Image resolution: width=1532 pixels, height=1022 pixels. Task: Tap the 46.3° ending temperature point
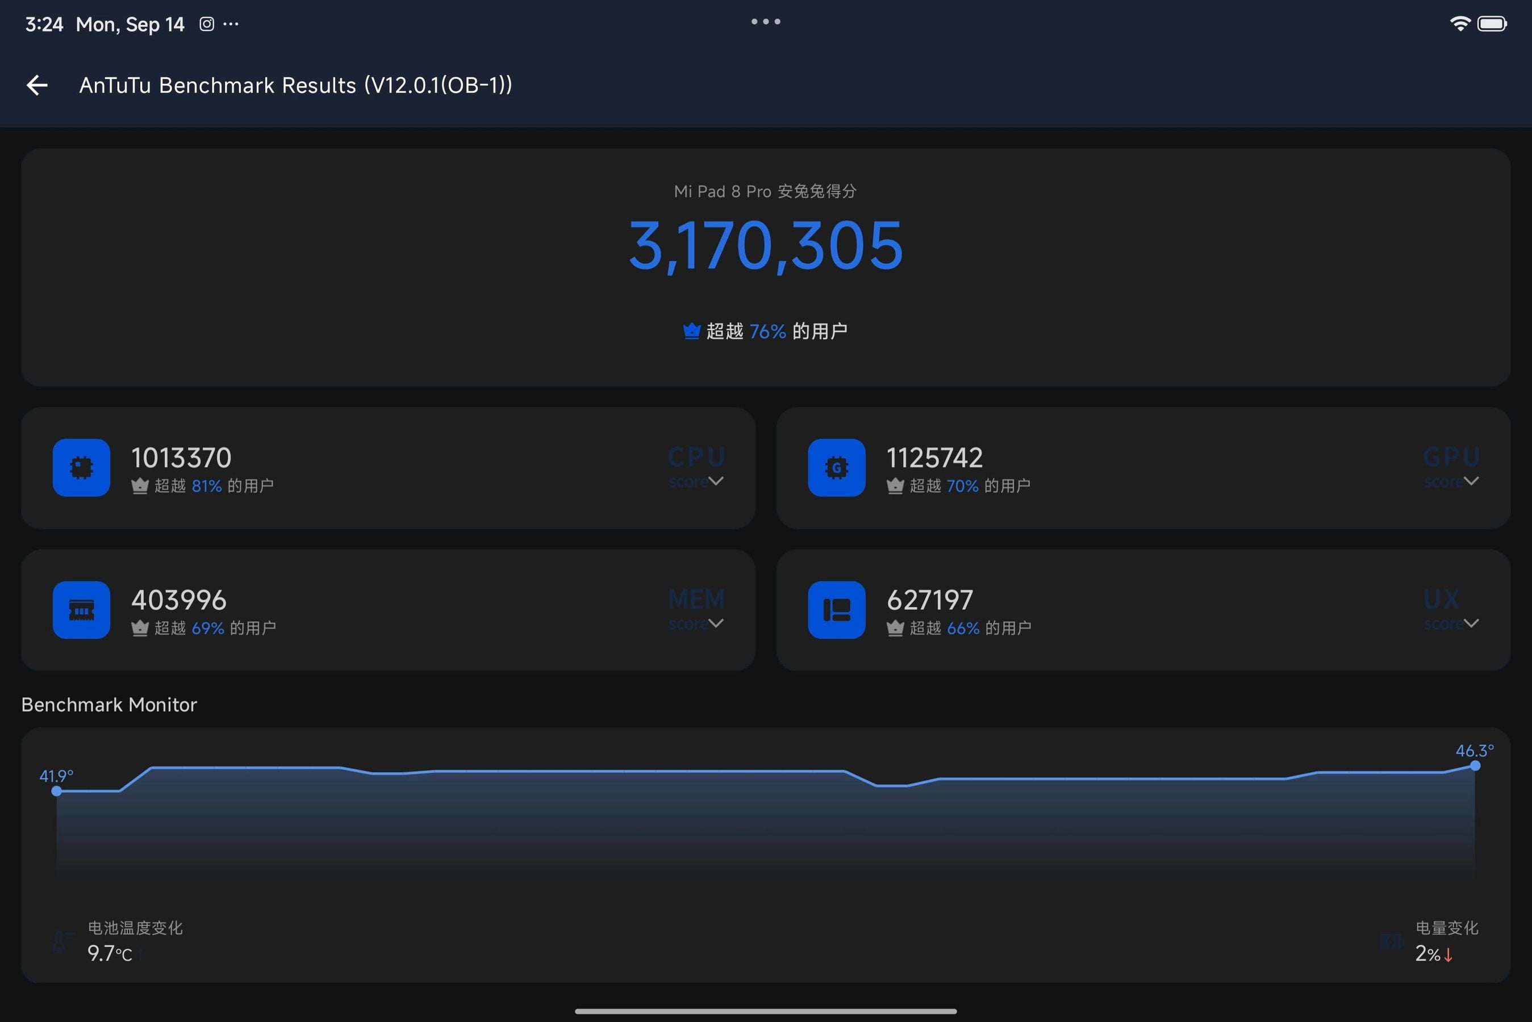coord(1475,766)
